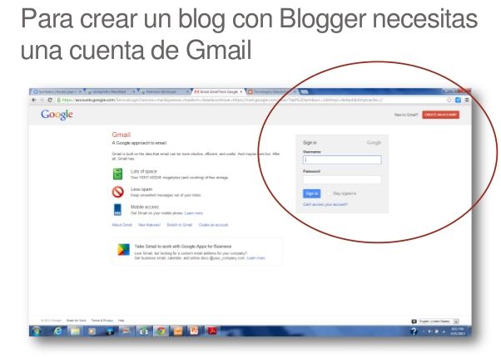Click the Help footer link
501x357 pixels.
click(x=122, y=320)
